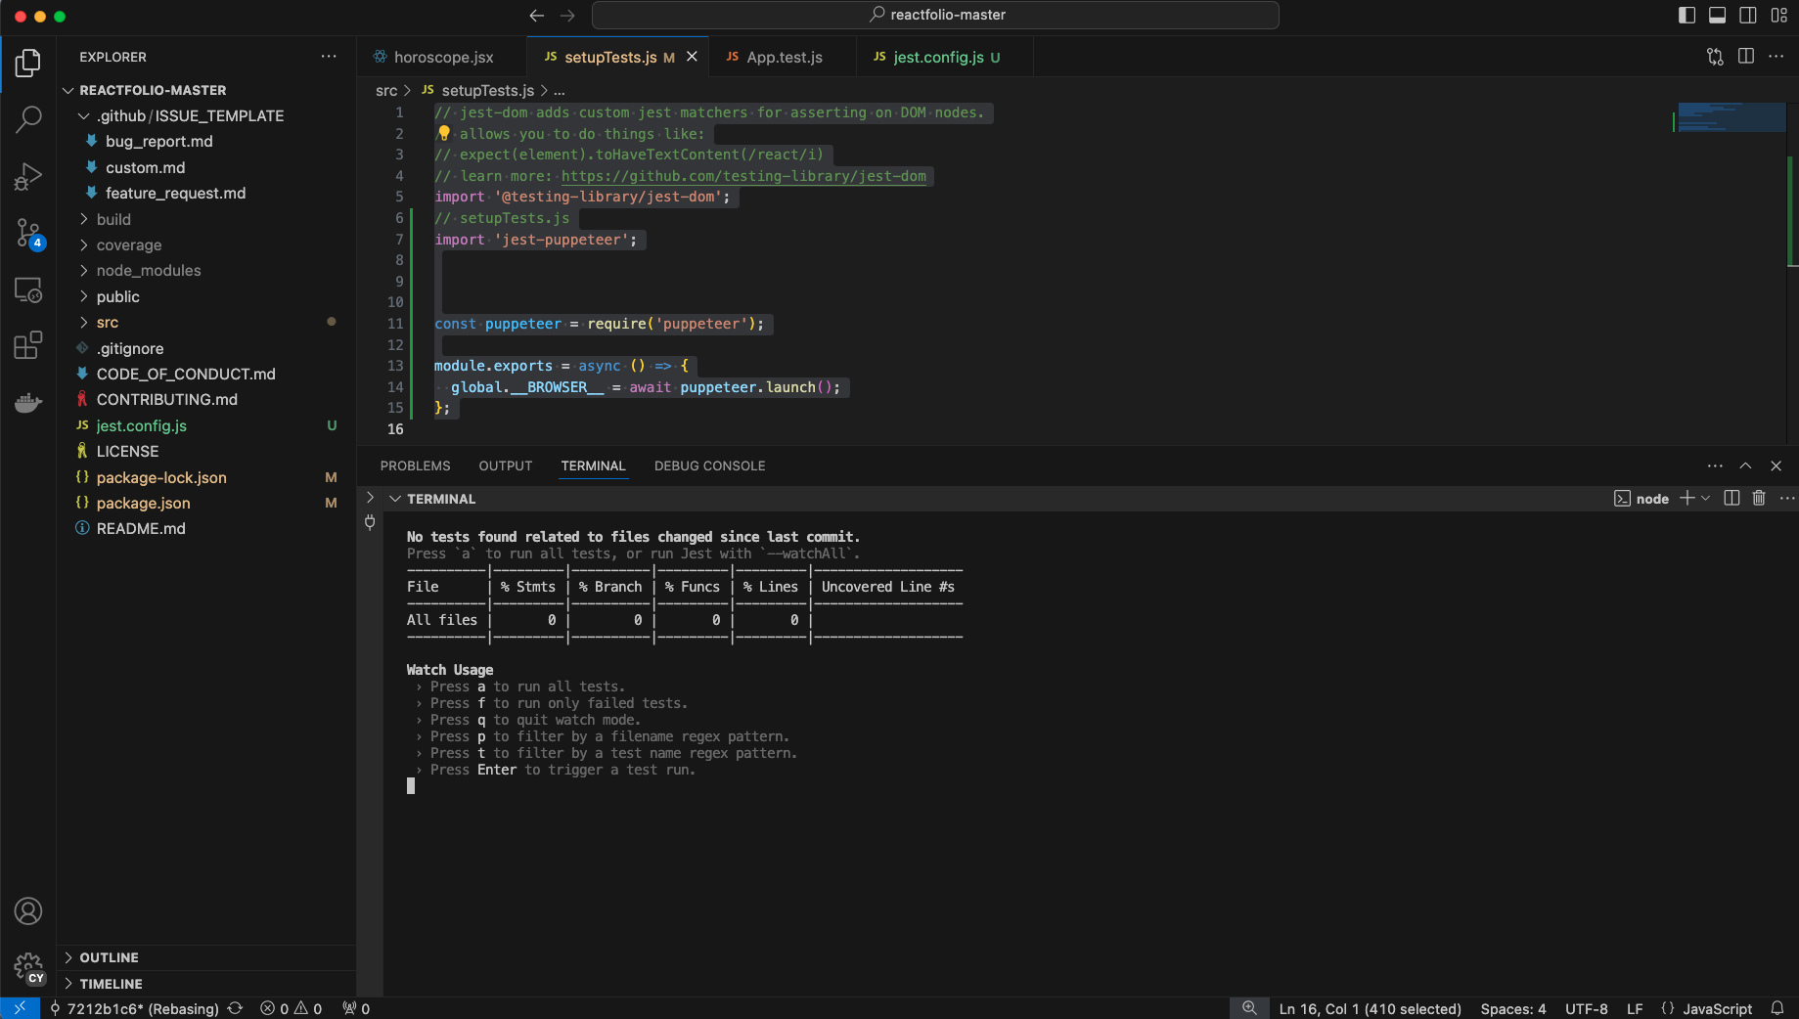Viewport: 1799px width, 1019px height.
Task: Open the Docker view icon
Action: [28, 402]
